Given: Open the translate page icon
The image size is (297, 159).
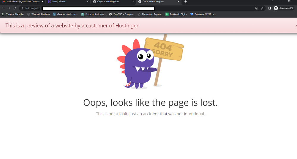Looking at the screenshot, I should tap(256, 8).
